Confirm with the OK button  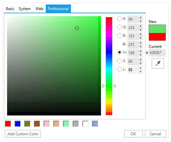(134, 134)
